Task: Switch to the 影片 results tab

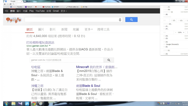Action: [x=52, y=29]
